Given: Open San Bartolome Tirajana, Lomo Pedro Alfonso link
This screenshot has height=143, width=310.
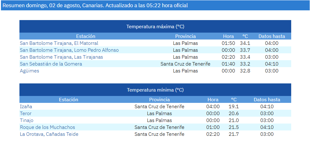Looking at the screenshot, I should [69, 50].
